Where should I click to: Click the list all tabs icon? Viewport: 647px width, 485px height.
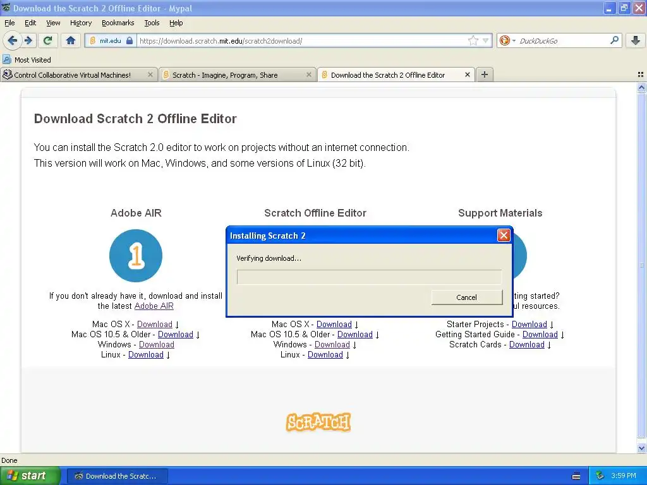(641, 75)
